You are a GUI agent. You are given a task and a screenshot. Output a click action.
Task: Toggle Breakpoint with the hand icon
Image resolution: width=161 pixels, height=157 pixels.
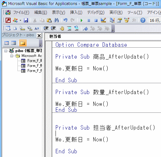click(x=62, y=28)
